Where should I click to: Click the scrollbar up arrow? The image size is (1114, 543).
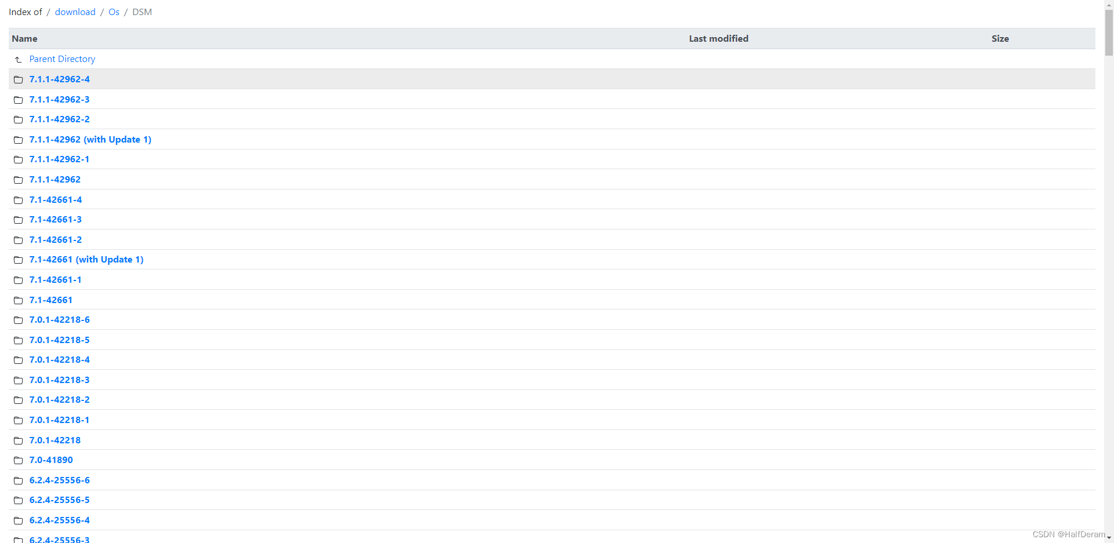[1109, 4]
